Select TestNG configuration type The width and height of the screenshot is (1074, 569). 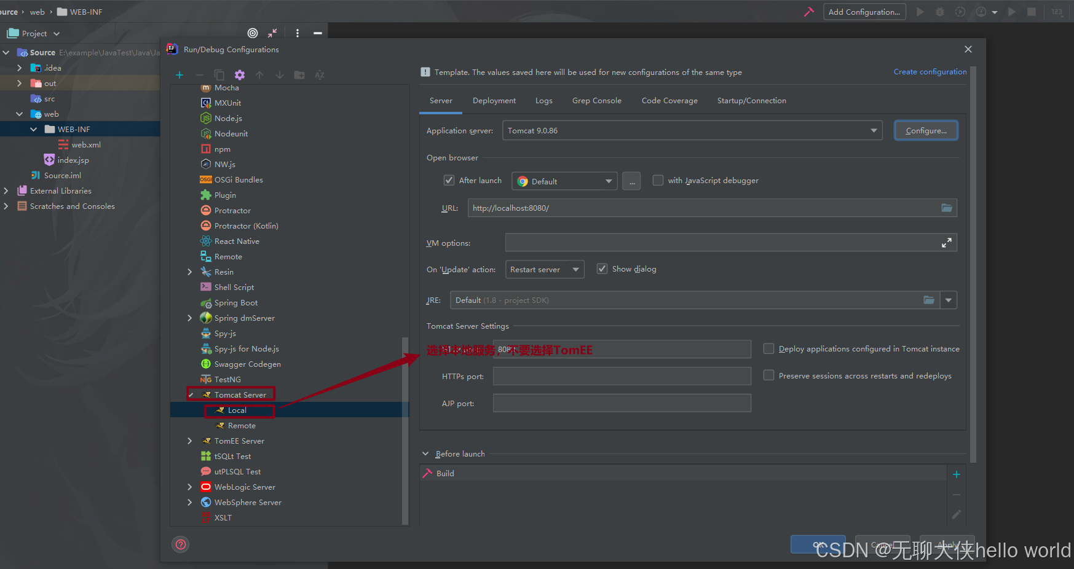pyautogui.click(x=227, y=380)
